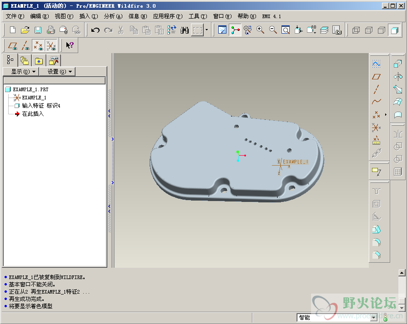Select the Shell tool in right toolbar
The height and width of the screenshot is (324, 407).
point(377,204)
